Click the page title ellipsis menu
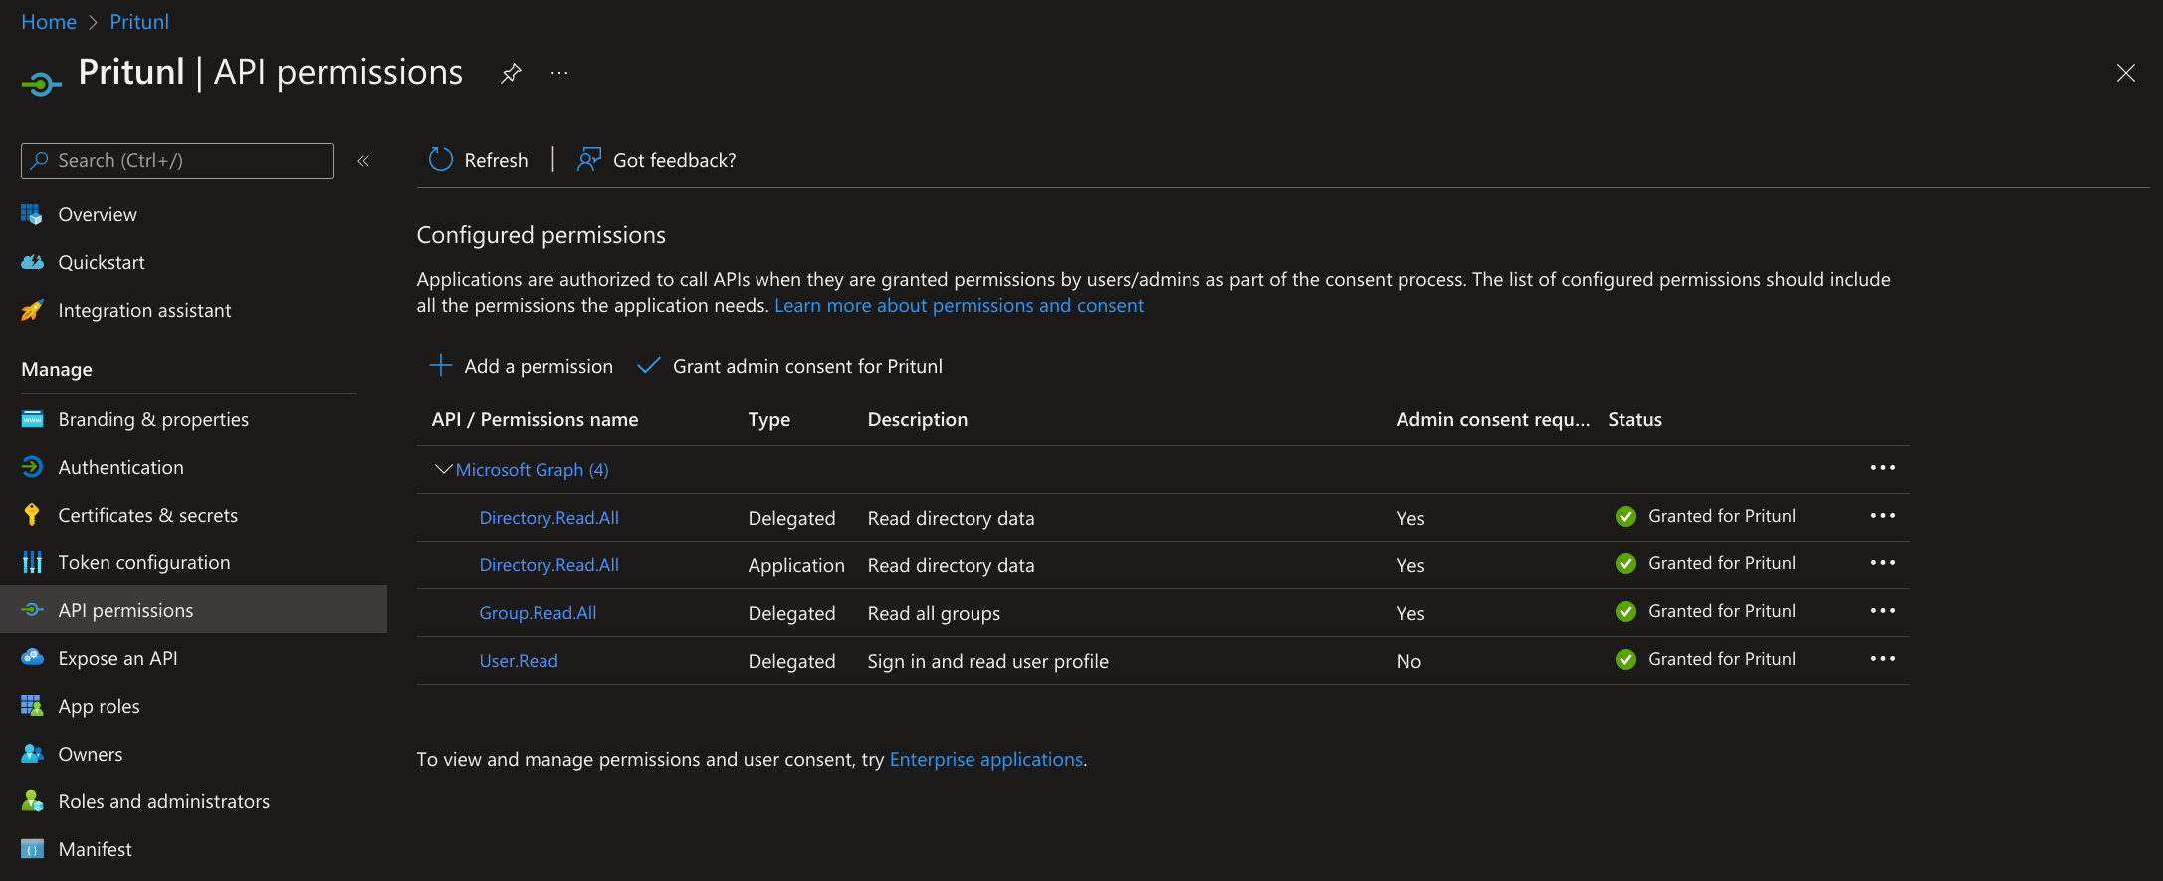 coord(559,73)
